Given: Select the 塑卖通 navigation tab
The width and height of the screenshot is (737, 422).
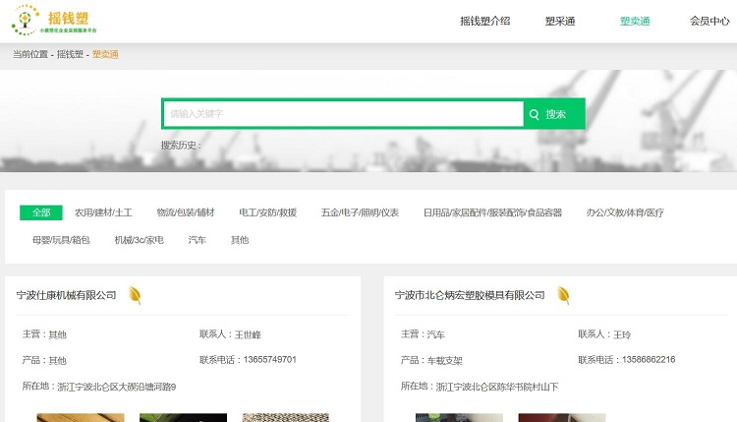Looking at the screenshot, I should [x=635, y=21].
